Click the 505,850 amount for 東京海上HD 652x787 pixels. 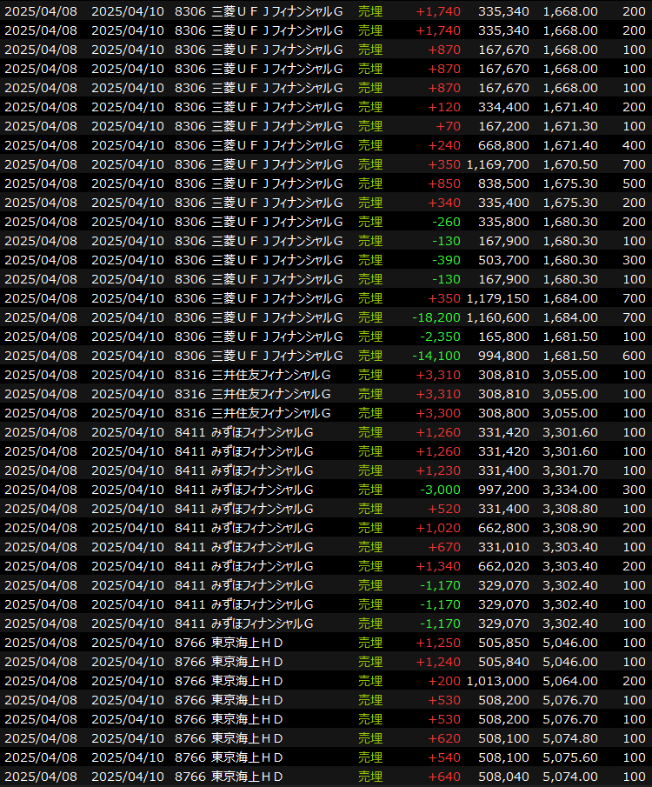click(503, 643)
